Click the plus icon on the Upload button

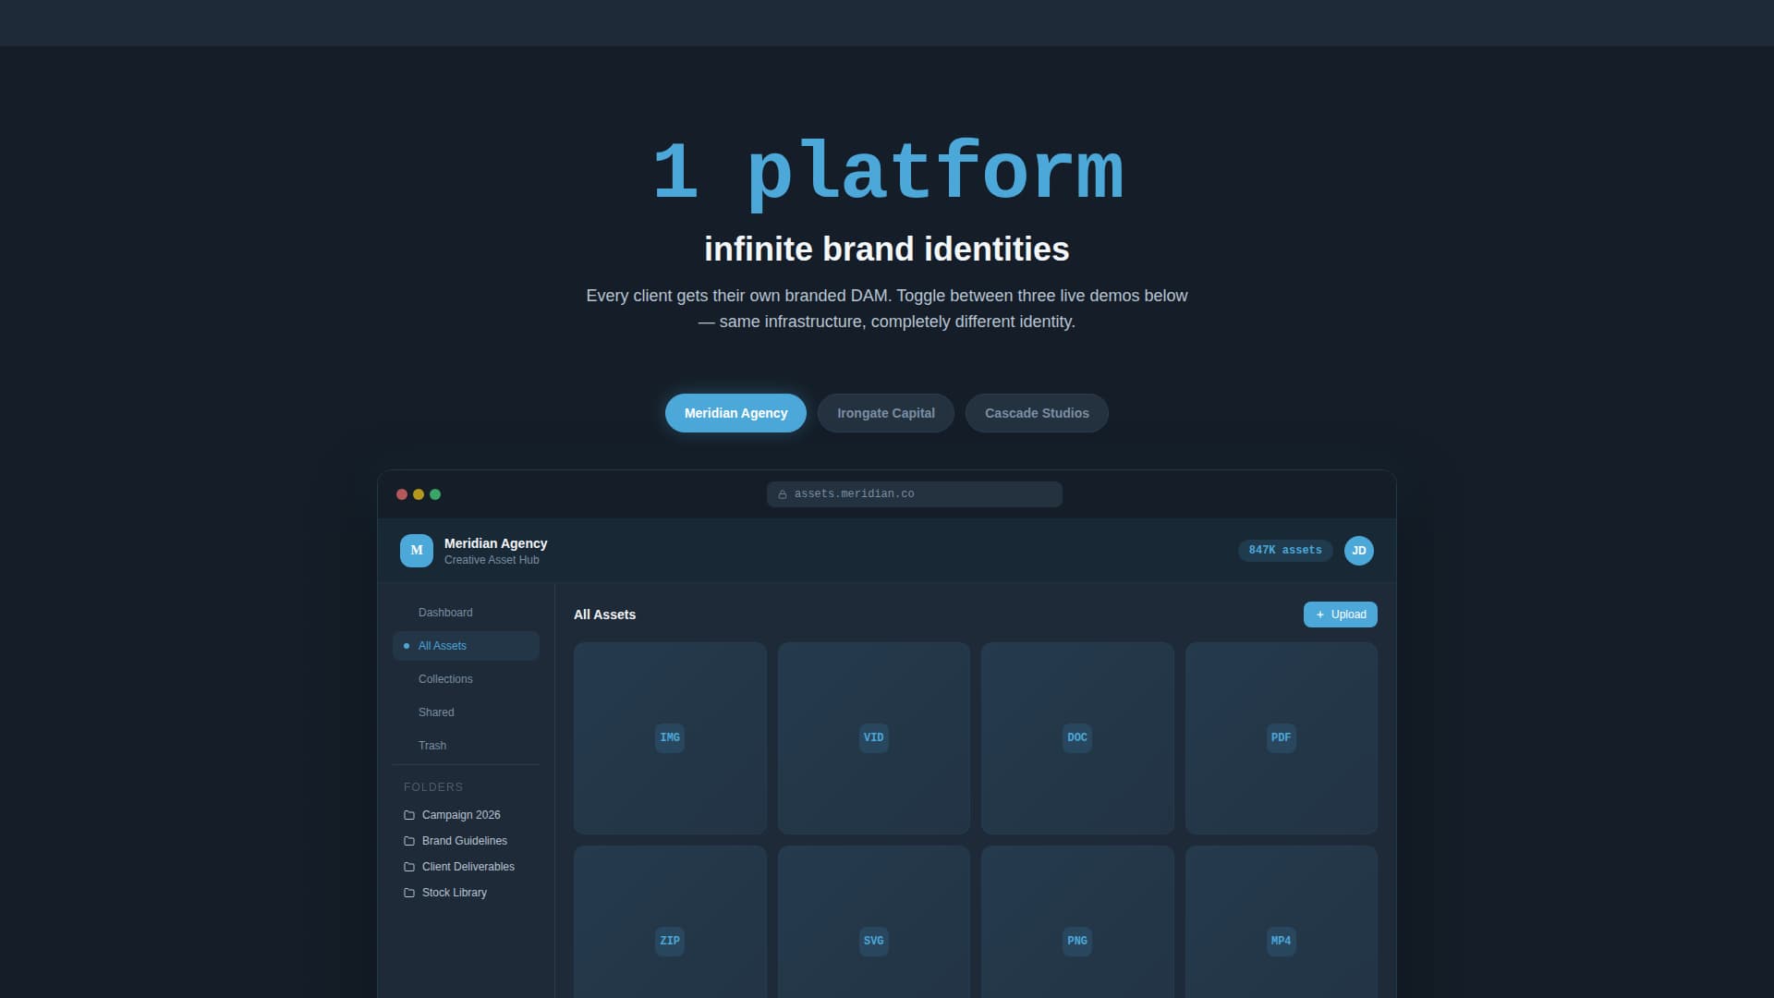point(1320,614)
